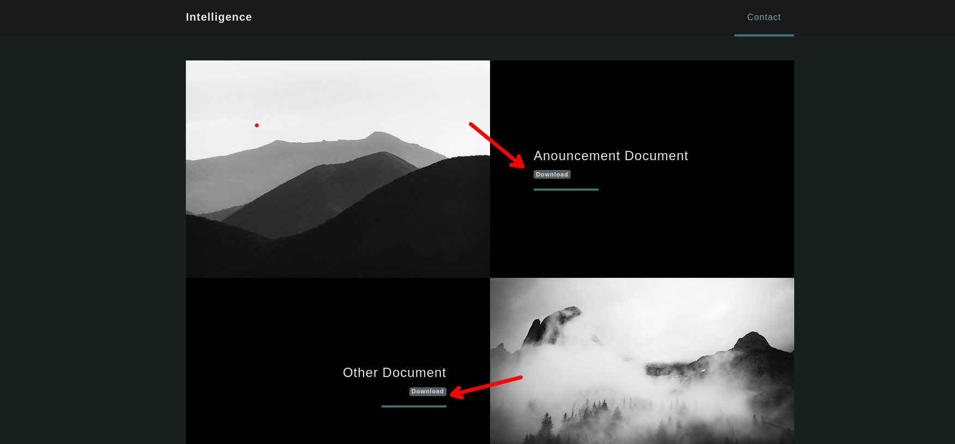Click jagged rocky peak in foggy photo

(x=551, y=321)
